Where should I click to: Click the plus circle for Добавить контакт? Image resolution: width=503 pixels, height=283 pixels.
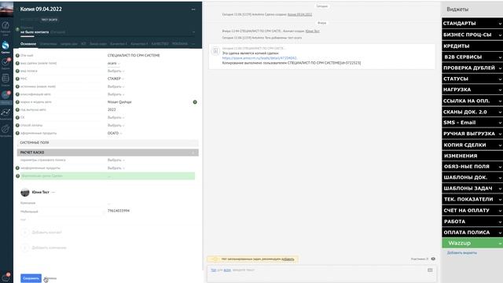click(25, 233)
